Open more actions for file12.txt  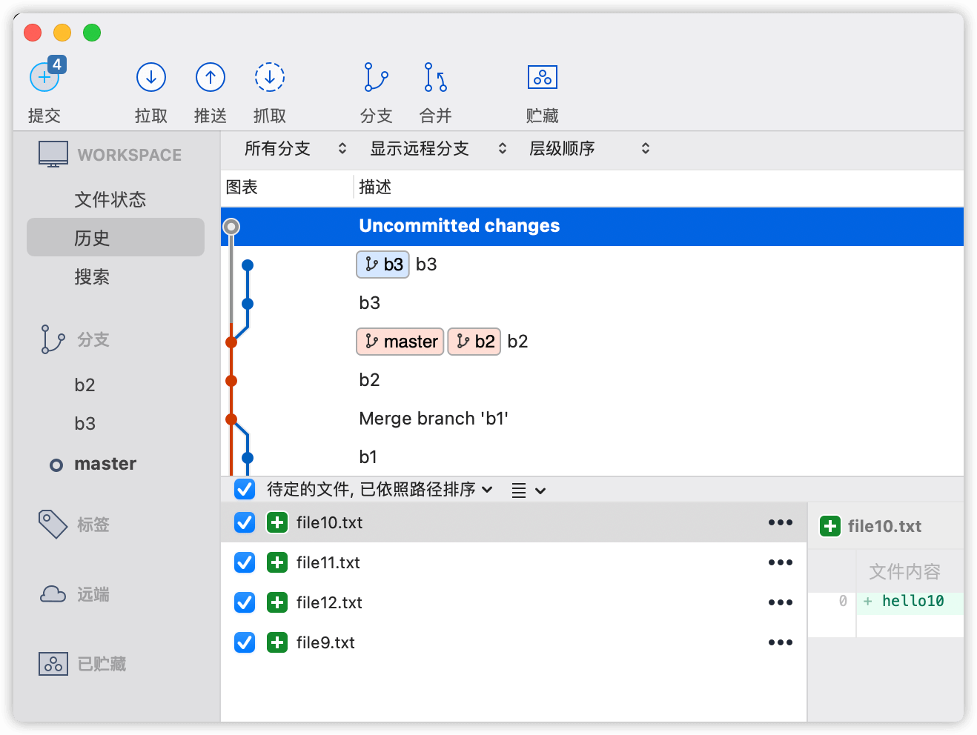tap(781, 602)
